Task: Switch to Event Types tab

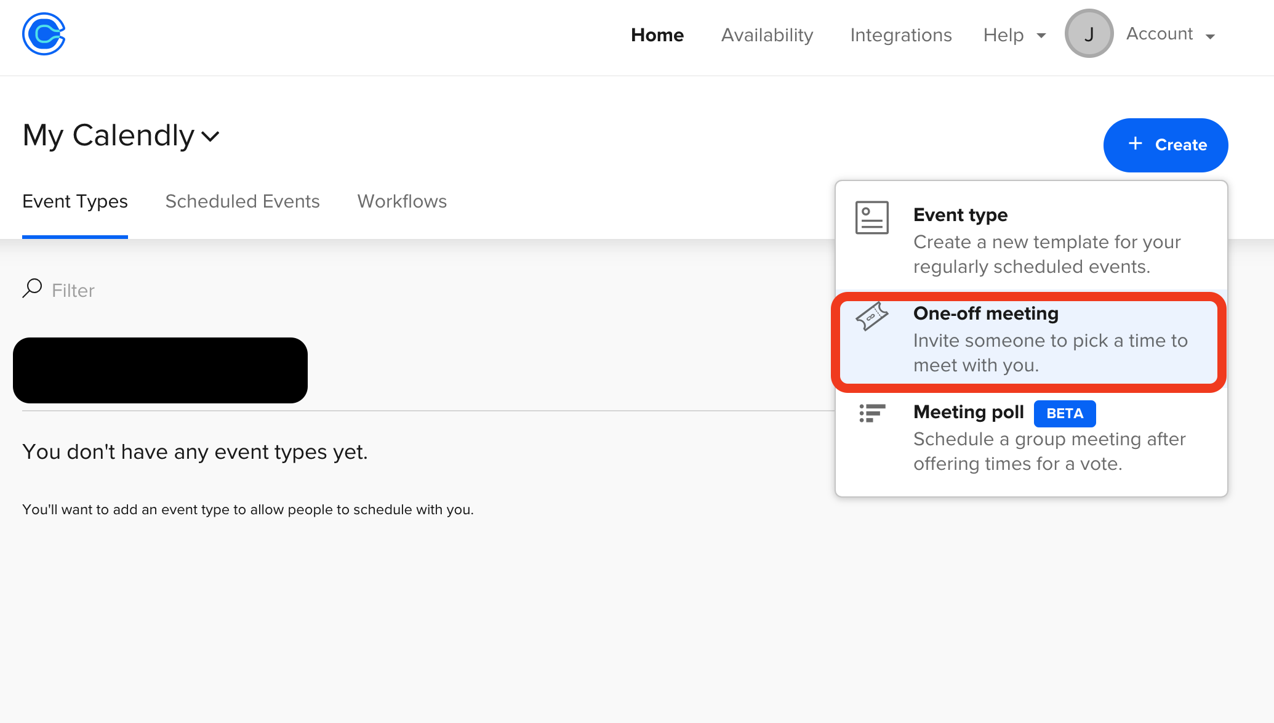Action: (75, 201)
